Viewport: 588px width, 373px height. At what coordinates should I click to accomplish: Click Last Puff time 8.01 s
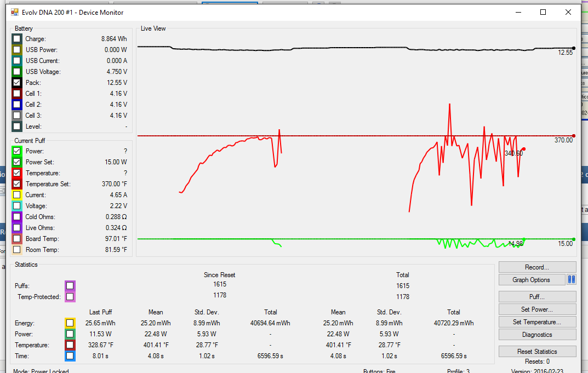100,356
